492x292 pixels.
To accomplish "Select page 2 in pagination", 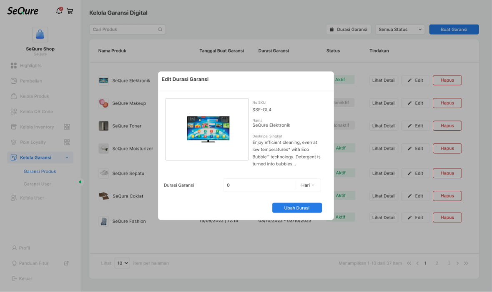I will tap(437, 263).
